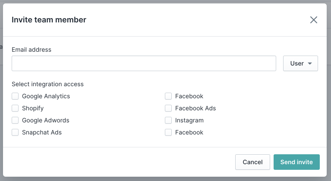Click the Instagram label text

(189, 120)
